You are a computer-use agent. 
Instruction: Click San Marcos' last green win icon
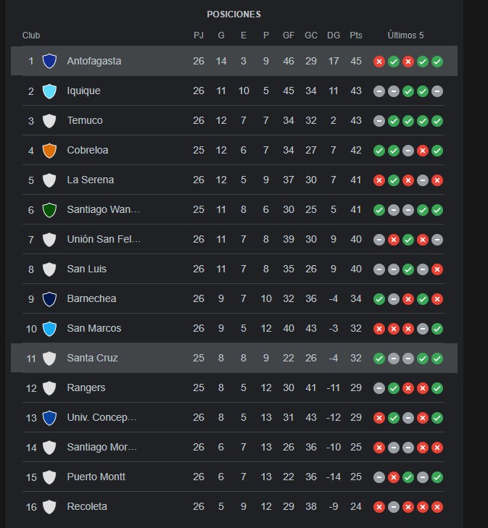437,329
